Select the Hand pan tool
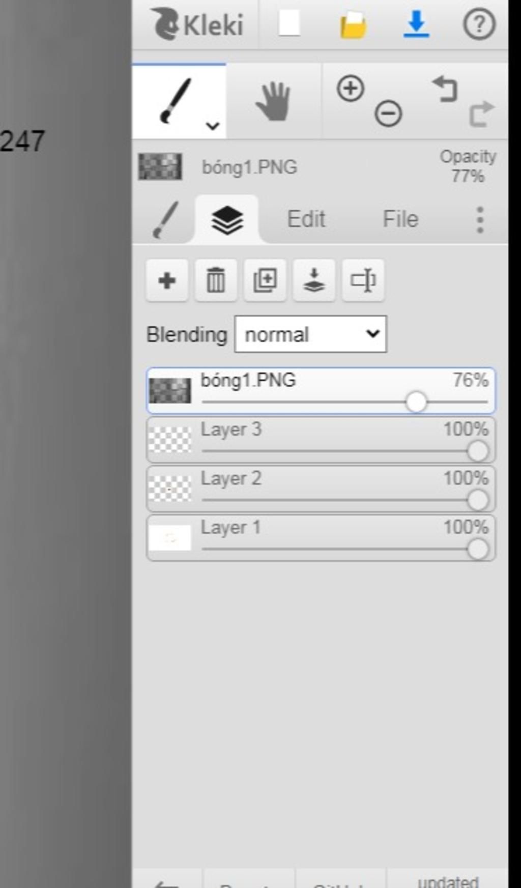Image resolution: width=521 pixels, height=888 pixels. pos(273,102)
